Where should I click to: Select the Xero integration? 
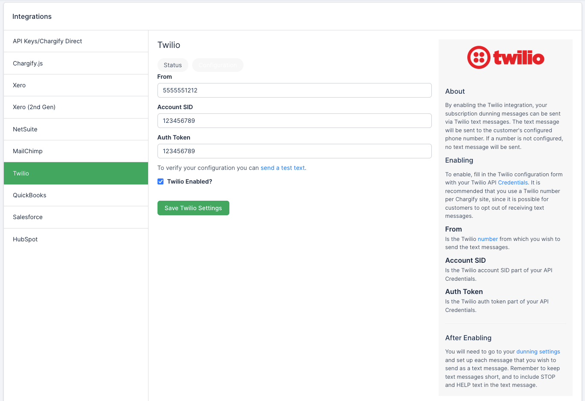coord(19,85)
